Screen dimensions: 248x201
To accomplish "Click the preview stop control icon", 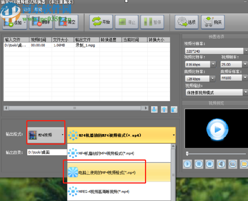I will 210,164.
